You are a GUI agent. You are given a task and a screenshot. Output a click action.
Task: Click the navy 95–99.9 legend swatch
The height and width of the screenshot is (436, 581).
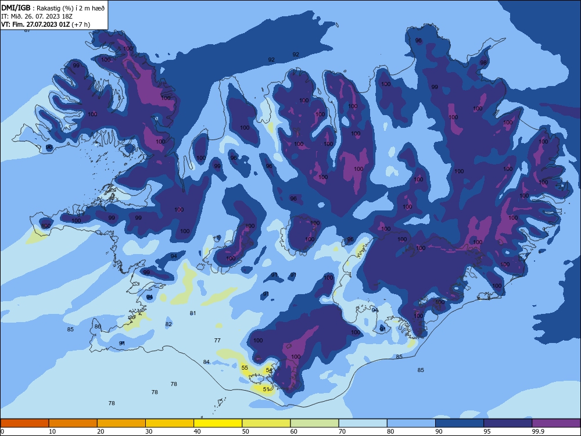click(x=508, y=423)
